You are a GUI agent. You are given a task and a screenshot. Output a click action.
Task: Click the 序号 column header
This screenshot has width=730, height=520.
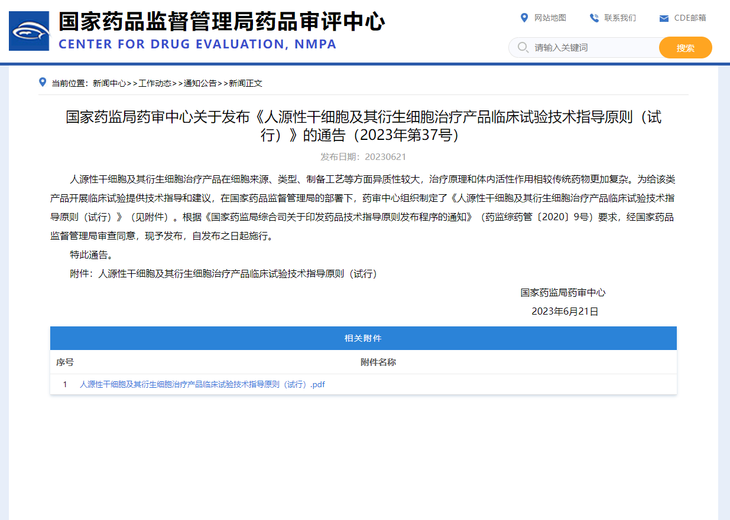click(x=65, y=362)
